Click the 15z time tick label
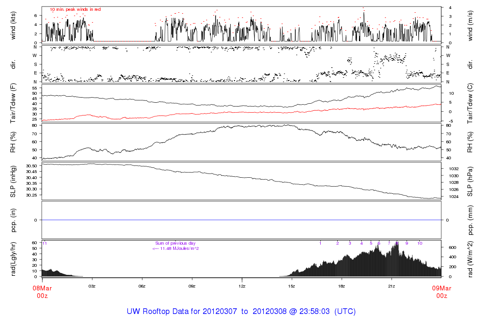This screenshot has width=483, height=330. tap(292, 286)
